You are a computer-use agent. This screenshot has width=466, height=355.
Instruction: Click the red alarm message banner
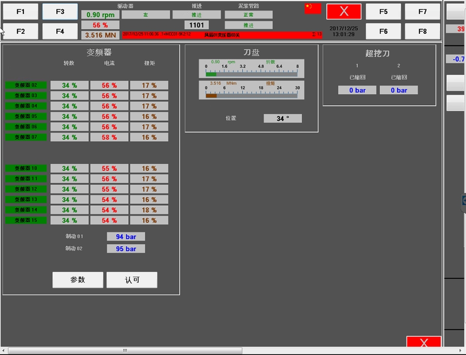pyautogui.click(x=222, y=35)
